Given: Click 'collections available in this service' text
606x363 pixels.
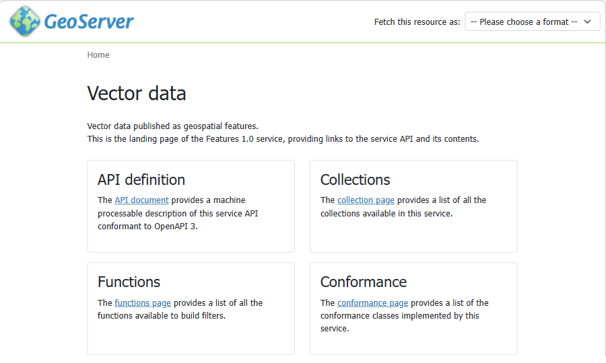Looking at the screenshot, I should click(386, 214).
